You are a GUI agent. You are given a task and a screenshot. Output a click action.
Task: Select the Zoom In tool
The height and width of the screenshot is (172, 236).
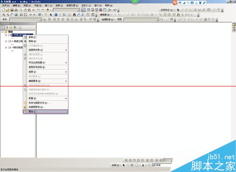pyautogui.click(x=4, y=15)
